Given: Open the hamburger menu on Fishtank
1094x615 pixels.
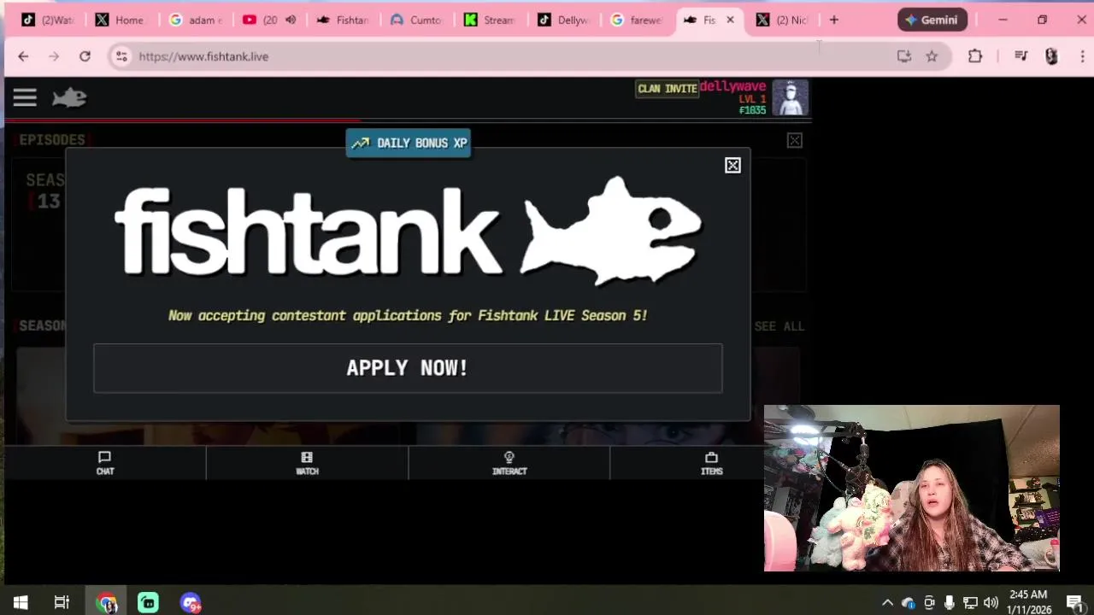Looking at the screenshot, I should coord(25,97).
